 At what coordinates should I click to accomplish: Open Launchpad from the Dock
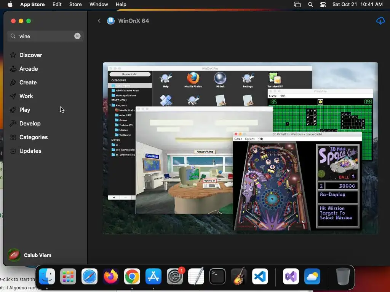tap(68, 276)
